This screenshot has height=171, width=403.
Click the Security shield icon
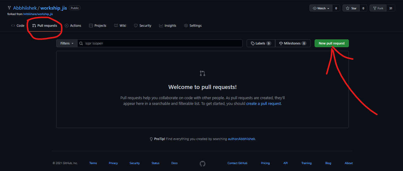(136, 26)
